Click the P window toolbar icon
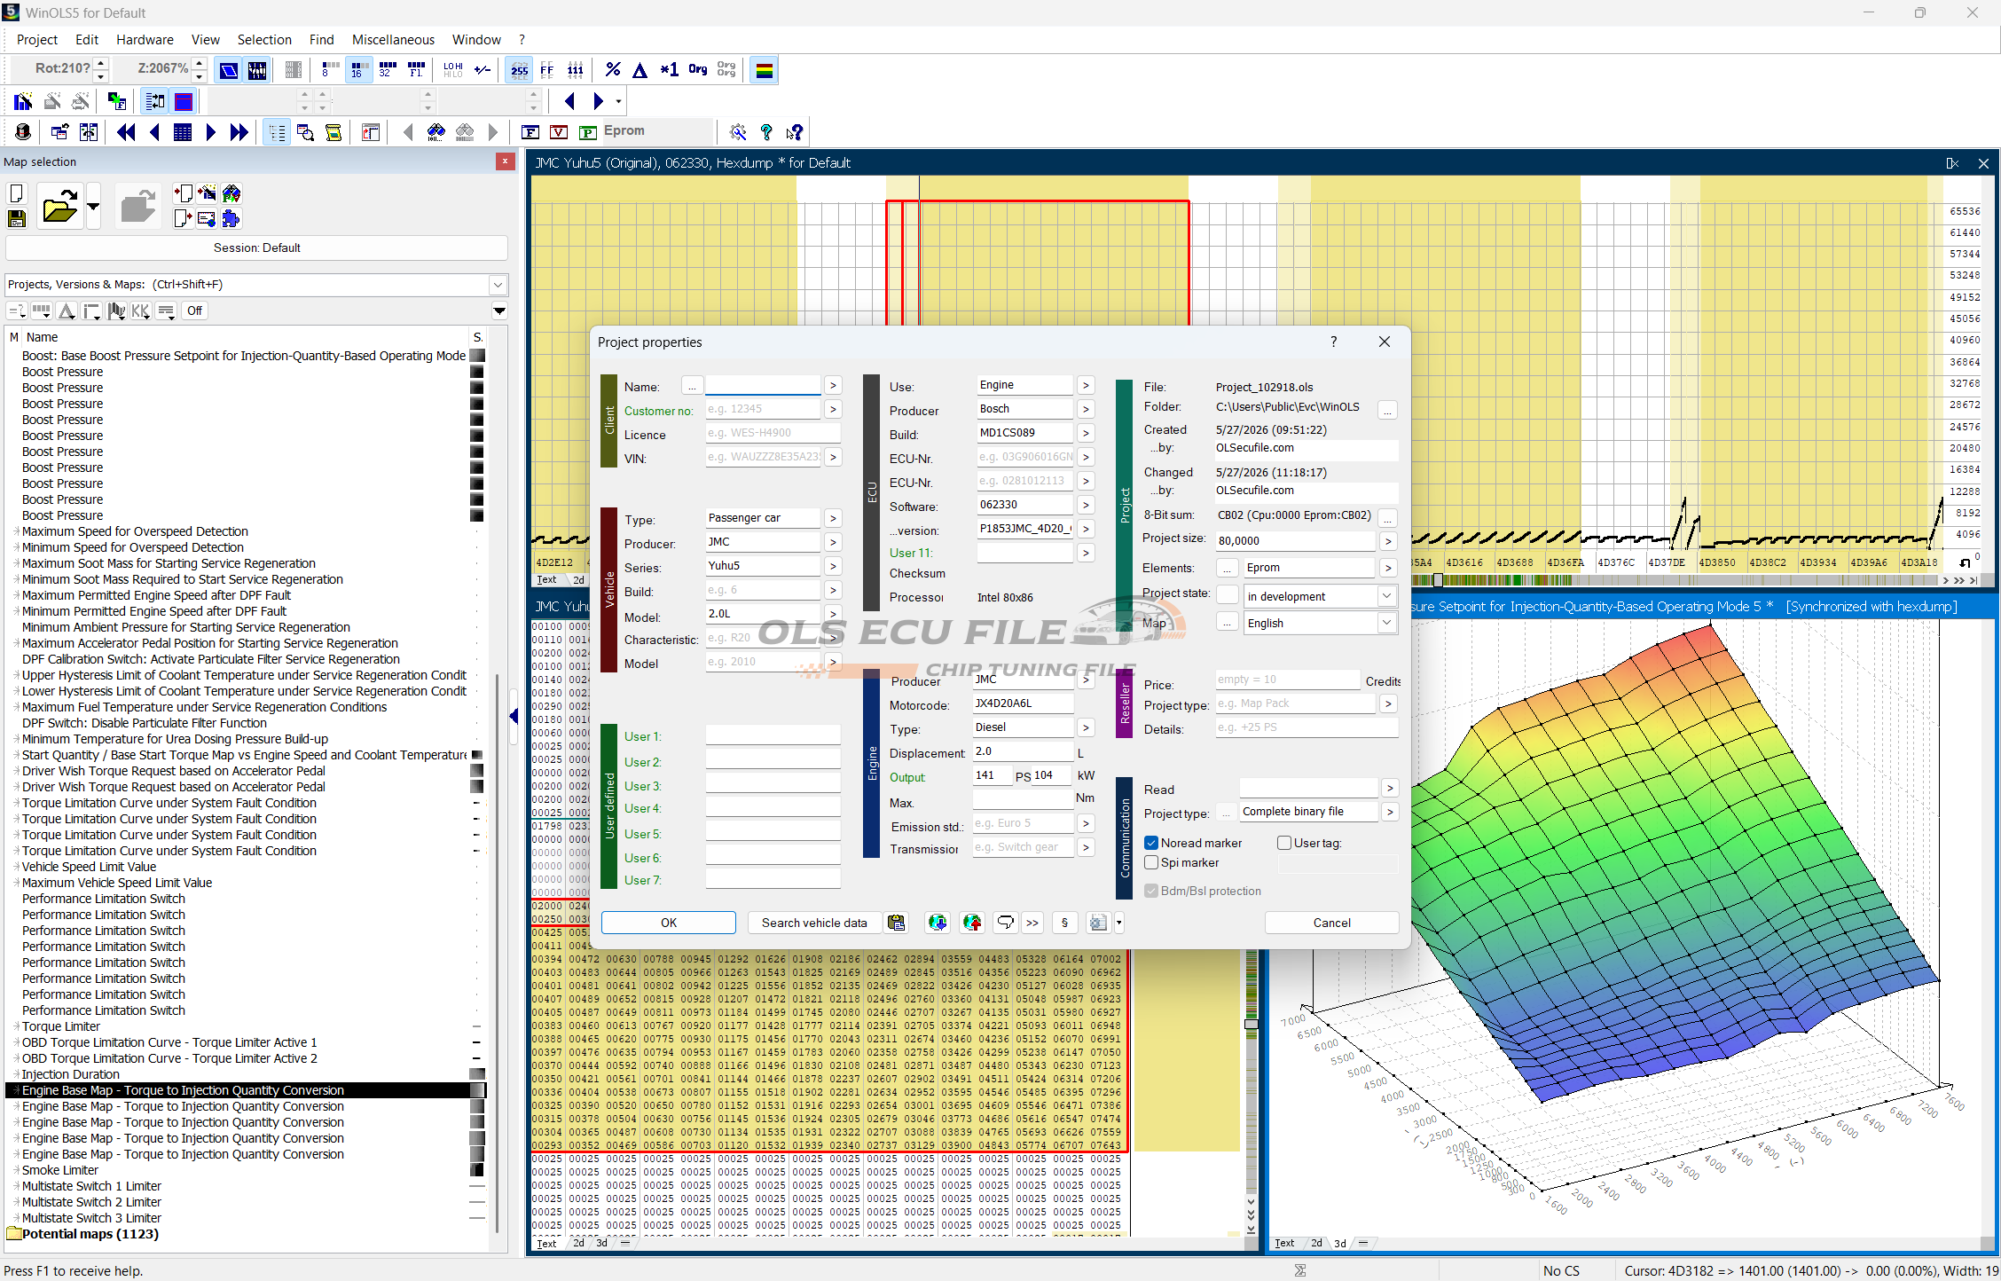 coord(587,132)
